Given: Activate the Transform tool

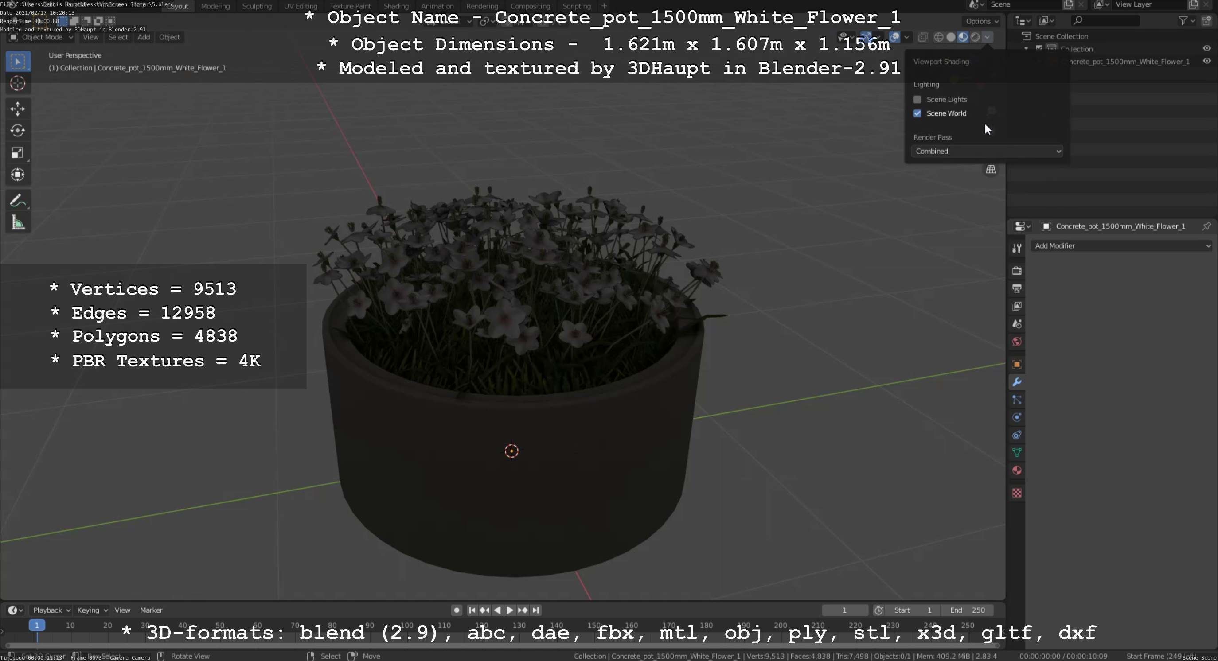Looking at the screenshot, I should [x=18, y=175].
